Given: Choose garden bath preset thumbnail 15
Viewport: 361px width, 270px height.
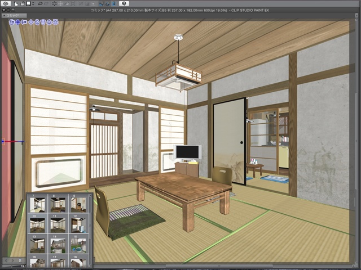Looking at the screenshot, I should click(78, 244).
